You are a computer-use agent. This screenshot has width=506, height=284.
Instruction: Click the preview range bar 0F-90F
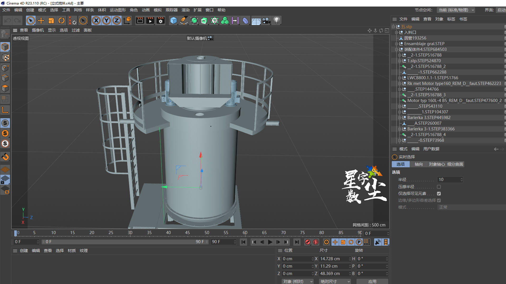tap(125, 242)
